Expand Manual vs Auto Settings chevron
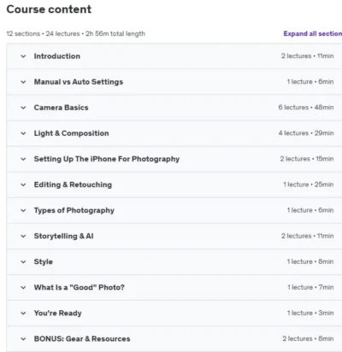Image resolution: width=342 pixels, height=352 pixels. 23,82
